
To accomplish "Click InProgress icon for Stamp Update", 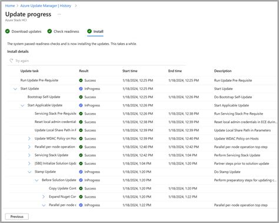I will pyautogui.click(x=81, y=172).
